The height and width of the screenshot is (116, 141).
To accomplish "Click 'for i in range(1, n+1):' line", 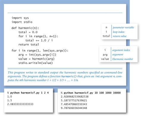I will pos(38,36).
